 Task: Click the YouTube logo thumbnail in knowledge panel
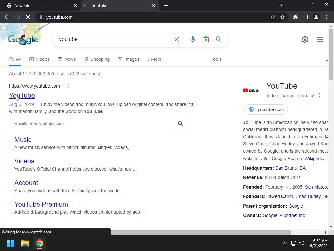click(x=251, y=90)
